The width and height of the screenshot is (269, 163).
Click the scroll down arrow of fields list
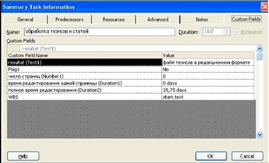click(259, 135)
